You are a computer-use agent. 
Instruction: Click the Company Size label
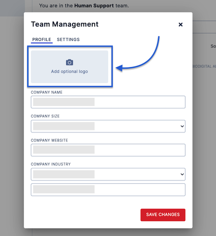(x=45, y=116)
